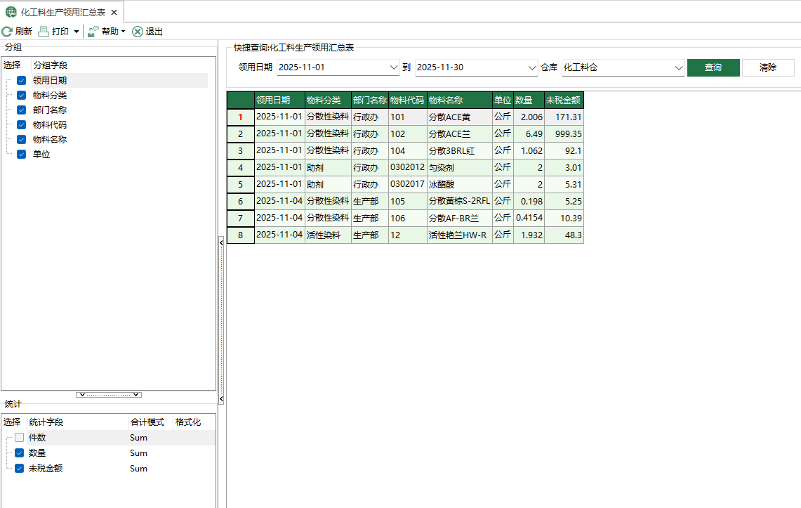Screen dimensions: 801x508
Task: Open the calendar icon for the end date
Action: click(x=531, y=67)
